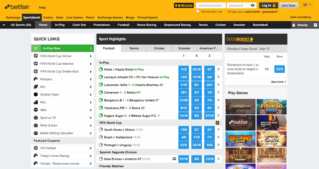Screen dimensions: 319x169
Task: Click the ODDSBOOST arrow logo
Action: pyautogui.click(x=240, y=39)
